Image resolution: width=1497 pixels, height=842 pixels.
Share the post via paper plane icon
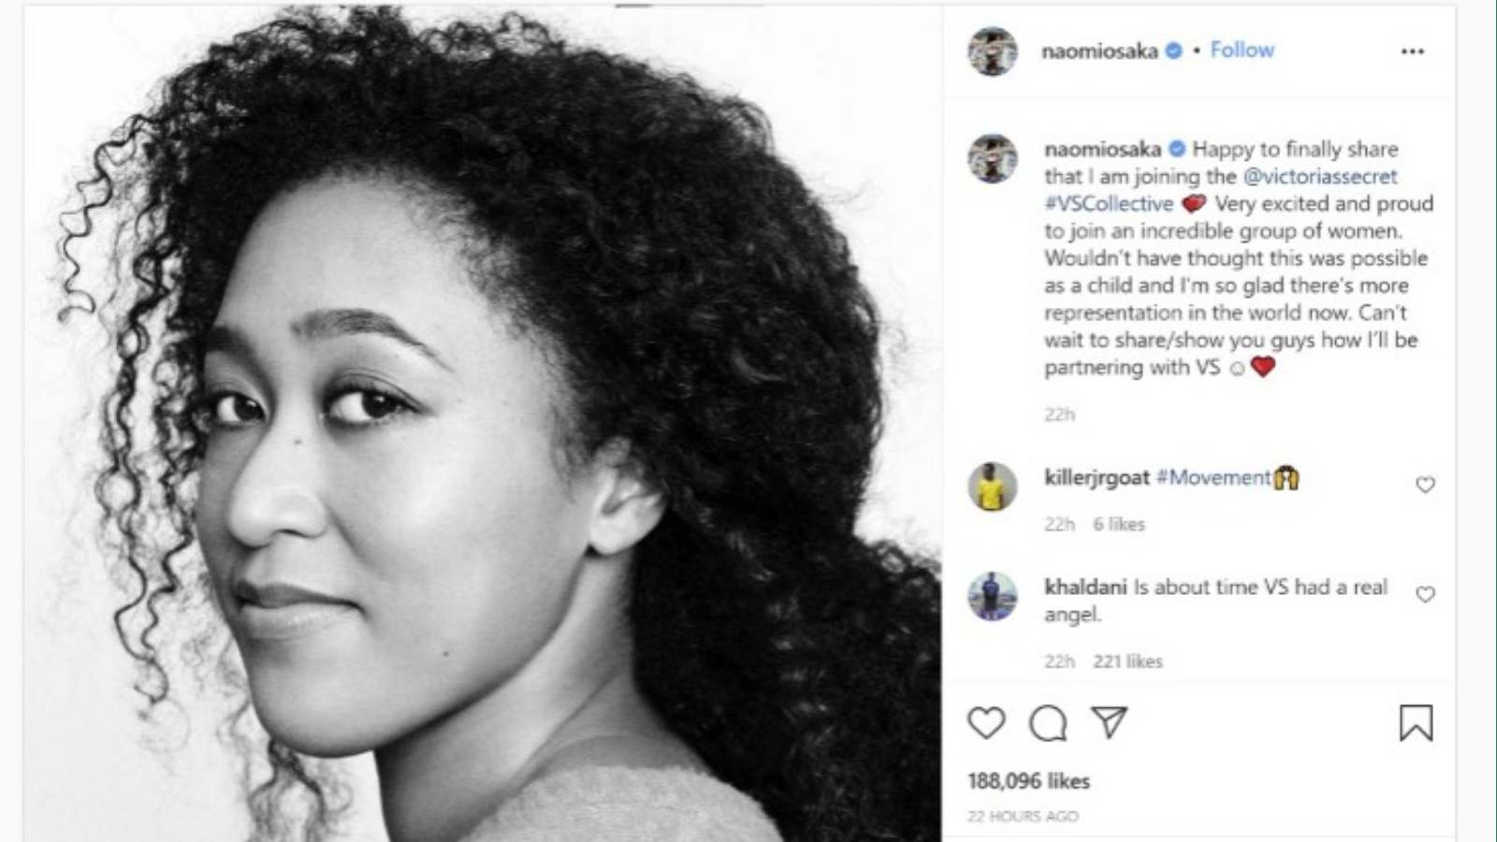(1110, 722)
